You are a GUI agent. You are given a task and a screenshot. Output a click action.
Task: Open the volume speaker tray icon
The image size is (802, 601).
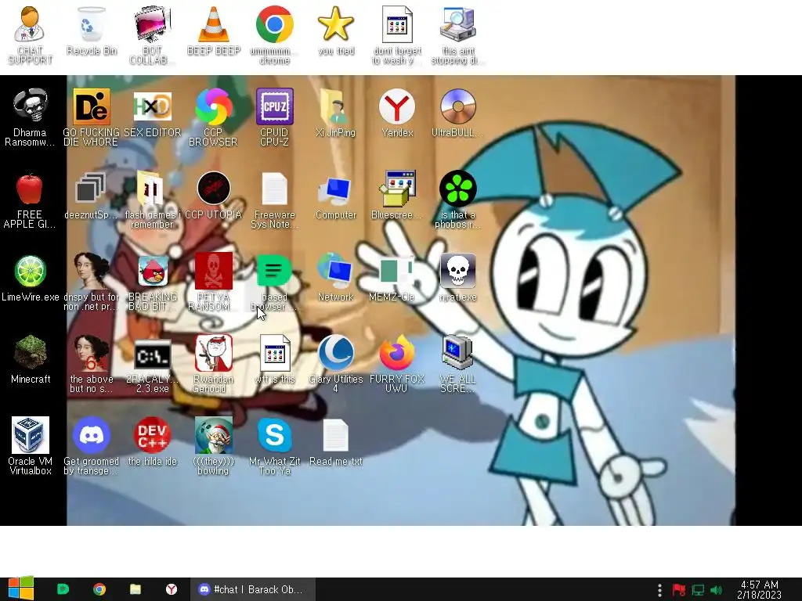[717, 590]
